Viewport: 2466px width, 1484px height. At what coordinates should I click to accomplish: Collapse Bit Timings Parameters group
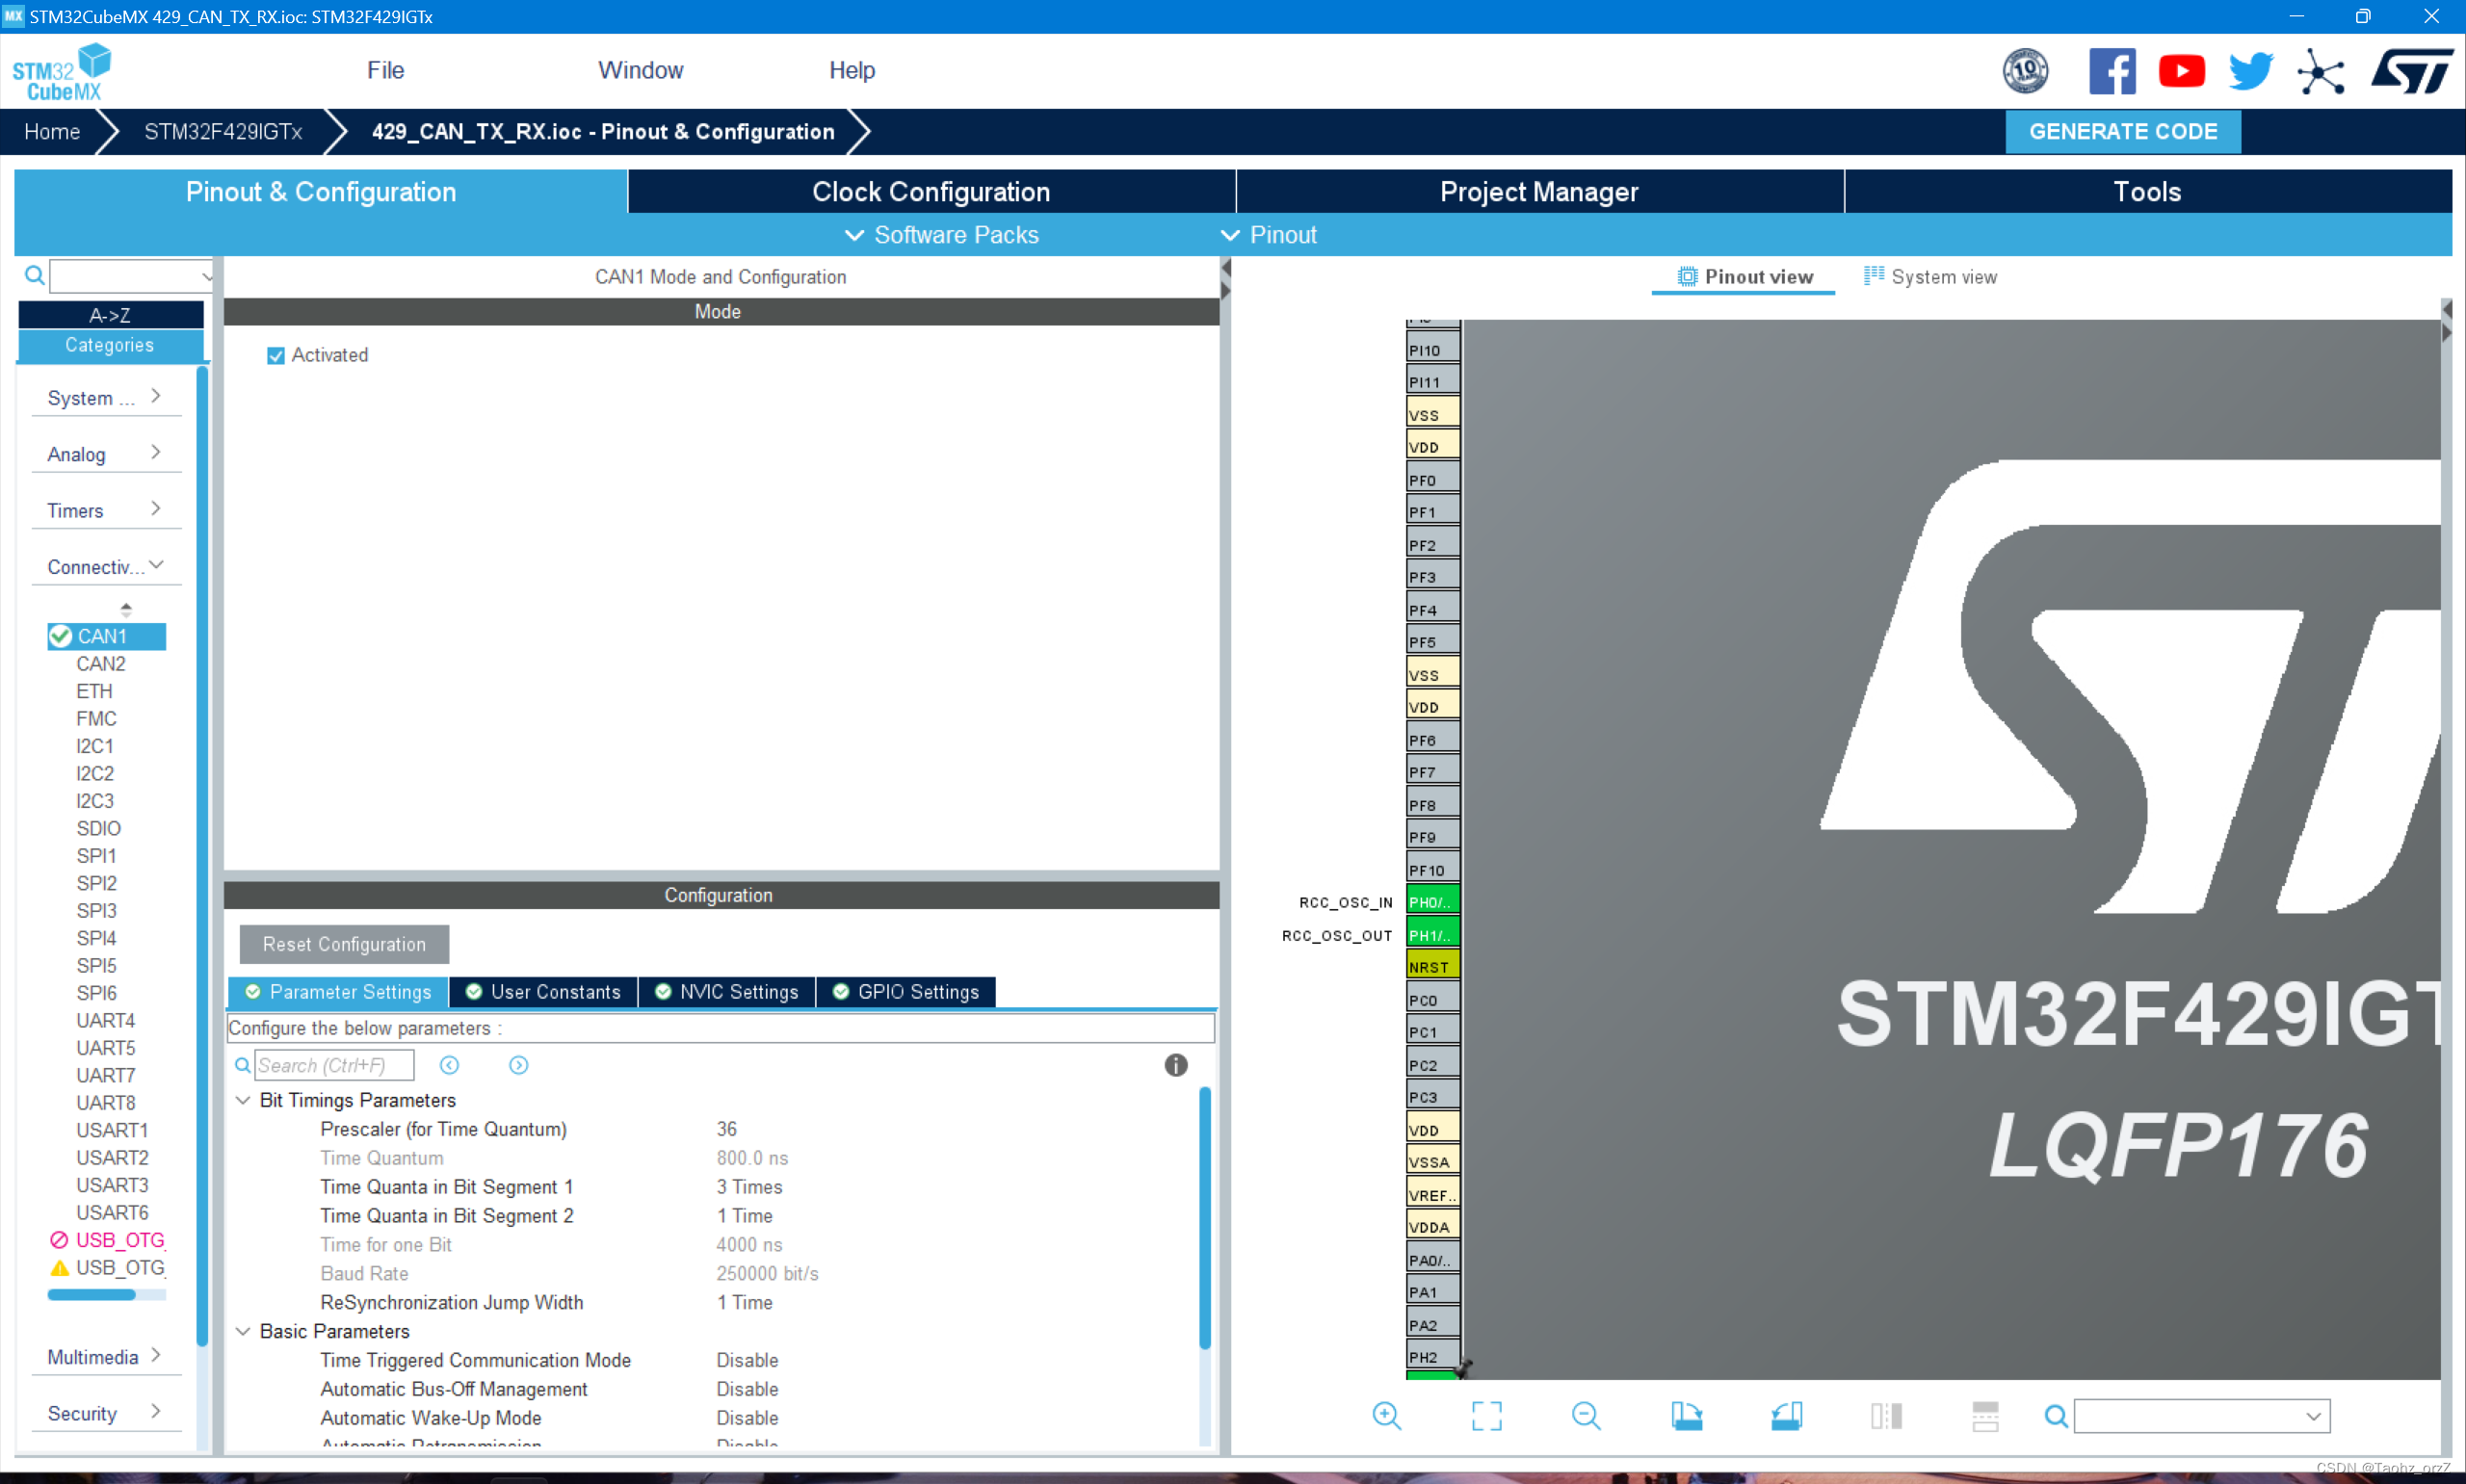pyautogui.click(x=243, y=1100)
